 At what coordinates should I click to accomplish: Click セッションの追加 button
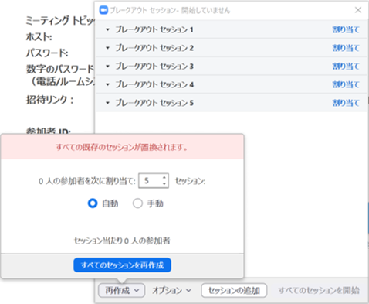pos(234,291)
